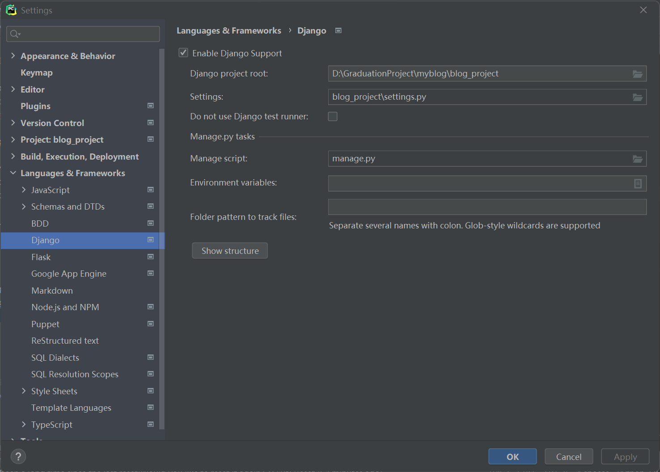This screenshot has width=660, height=472.
Task: Click the Cancel button
Action: click(569, 456)
